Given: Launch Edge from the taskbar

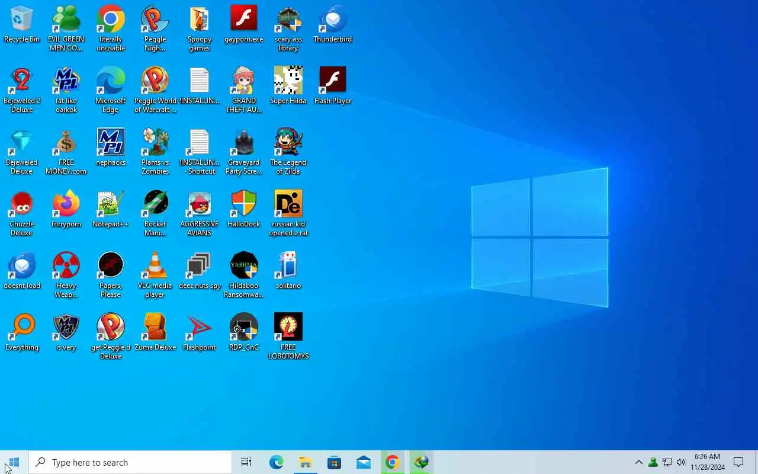Looking at the screenshot, I should pos(276,462).
